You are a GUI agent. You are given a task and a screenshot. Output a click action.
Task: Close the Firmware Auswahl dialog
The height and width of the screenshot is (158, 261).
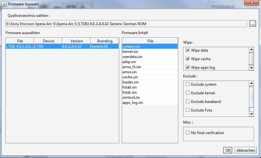click(x=252, y=3)
